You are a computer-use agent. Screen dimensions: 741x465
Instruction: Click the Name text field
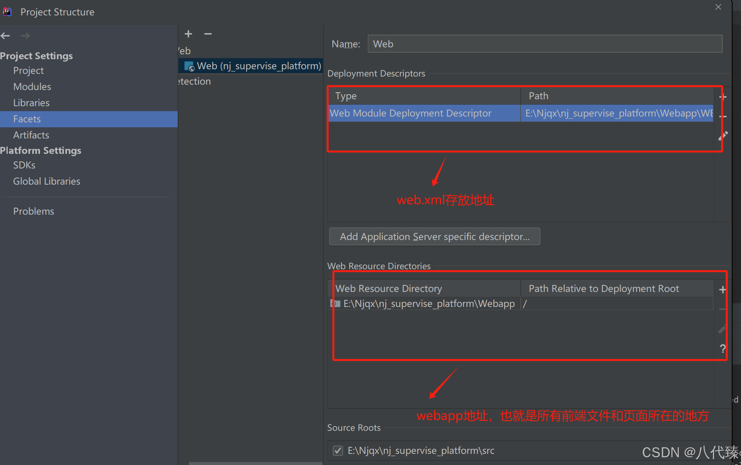[x=545, y=44]
